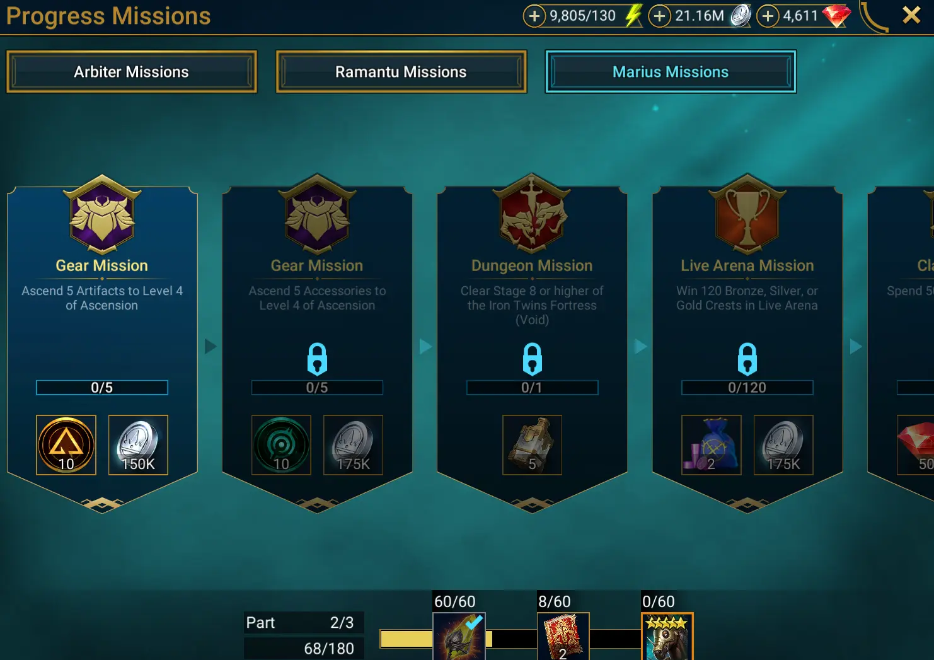The image size is (934, 660).
Task: Click the red gem icon
Action: click(837, 16)
